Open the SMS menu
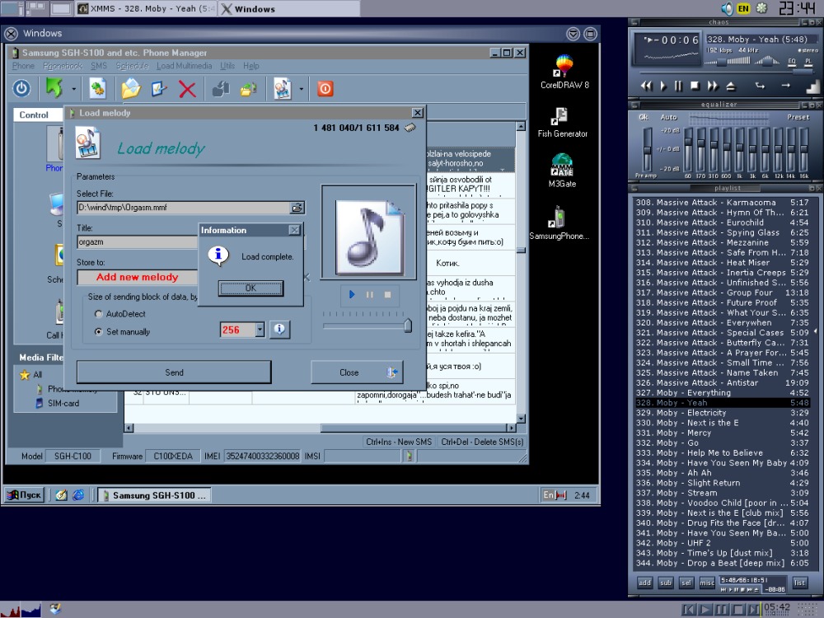Screen dimensions: 824x618 tap(98, 66)
